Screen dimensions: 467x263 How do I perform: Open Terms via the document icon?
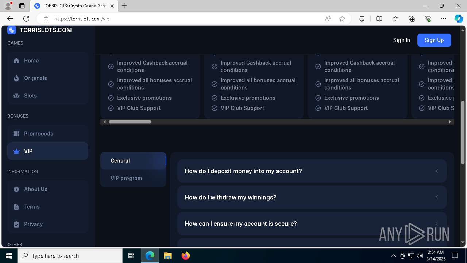(x=16, y=207)
